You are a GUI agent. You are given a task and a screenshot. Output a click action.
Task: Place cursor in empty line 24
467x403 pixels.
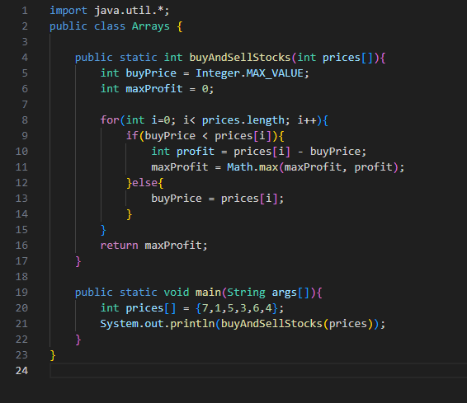(x=258, y=371)
